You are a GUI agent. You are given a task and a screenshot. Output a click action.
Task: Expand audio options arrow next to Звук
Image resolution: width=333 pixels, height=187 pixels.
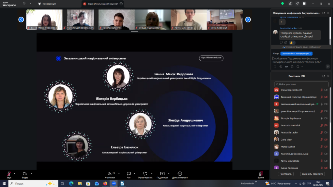15,173
